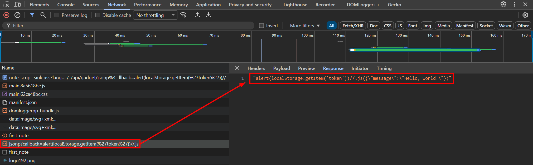Open the Payload tab of request
The width and height of the screenshot is (533, 165).
(x=282, y=68)
